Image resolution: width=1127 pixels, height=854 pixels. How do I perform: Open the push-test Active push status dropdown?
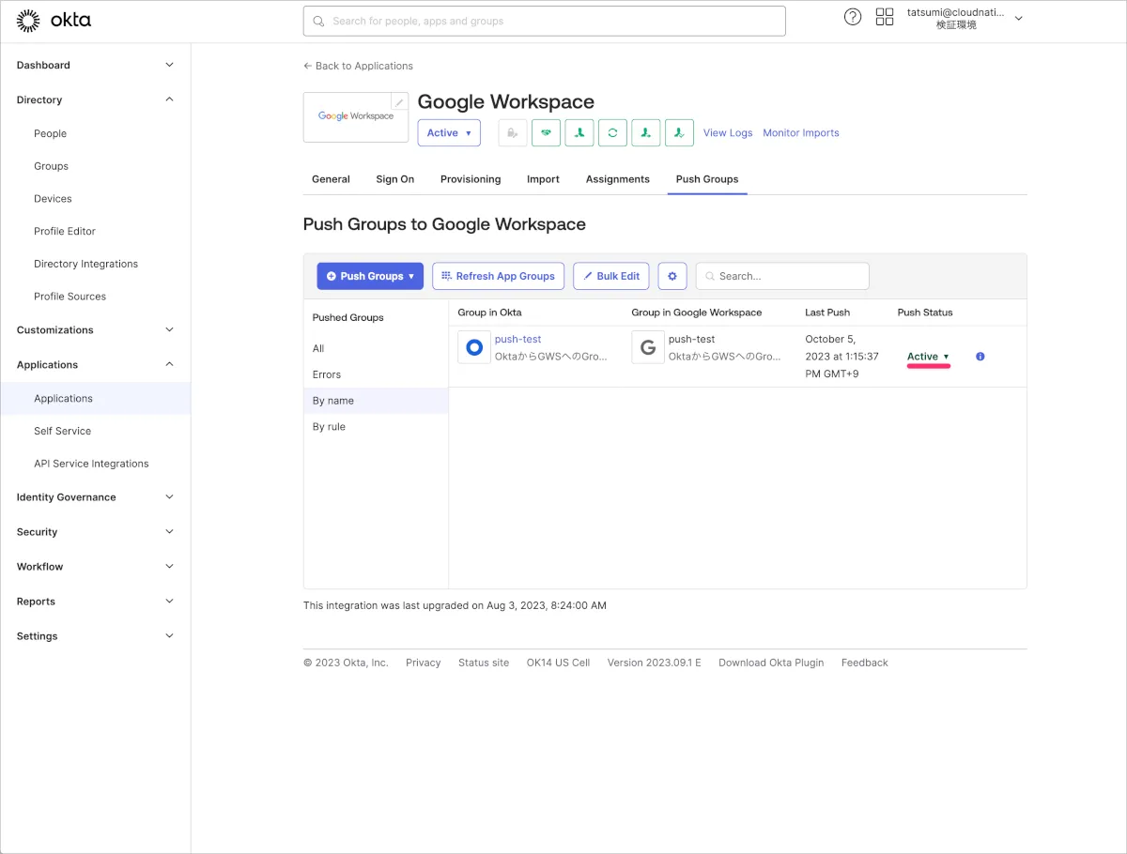928,357
